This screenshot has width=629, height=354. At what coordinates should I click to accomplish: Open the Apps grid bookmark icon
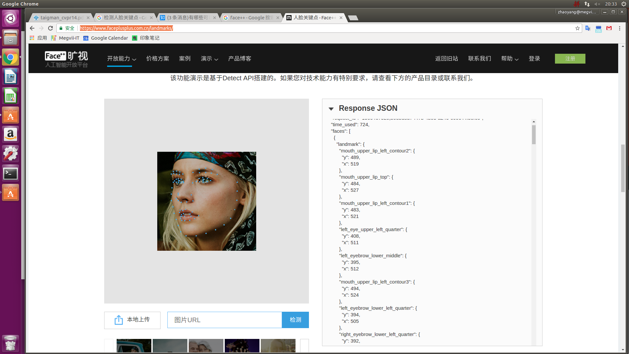32,38
